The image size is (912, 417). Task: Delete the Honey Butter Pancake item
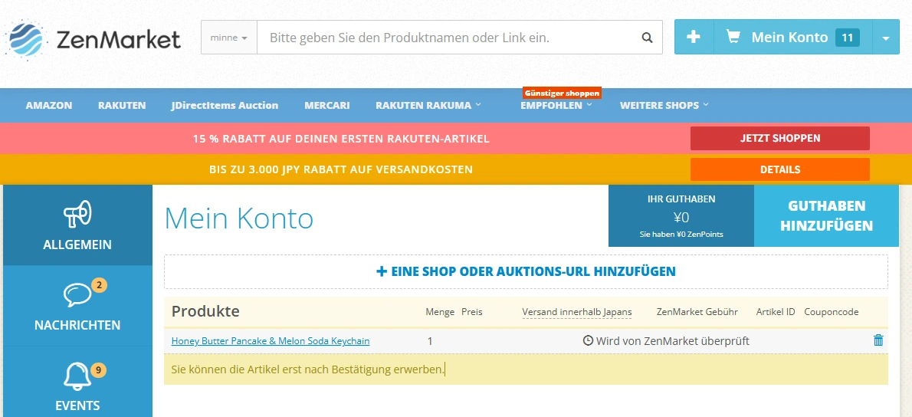[x=878, y=341]
